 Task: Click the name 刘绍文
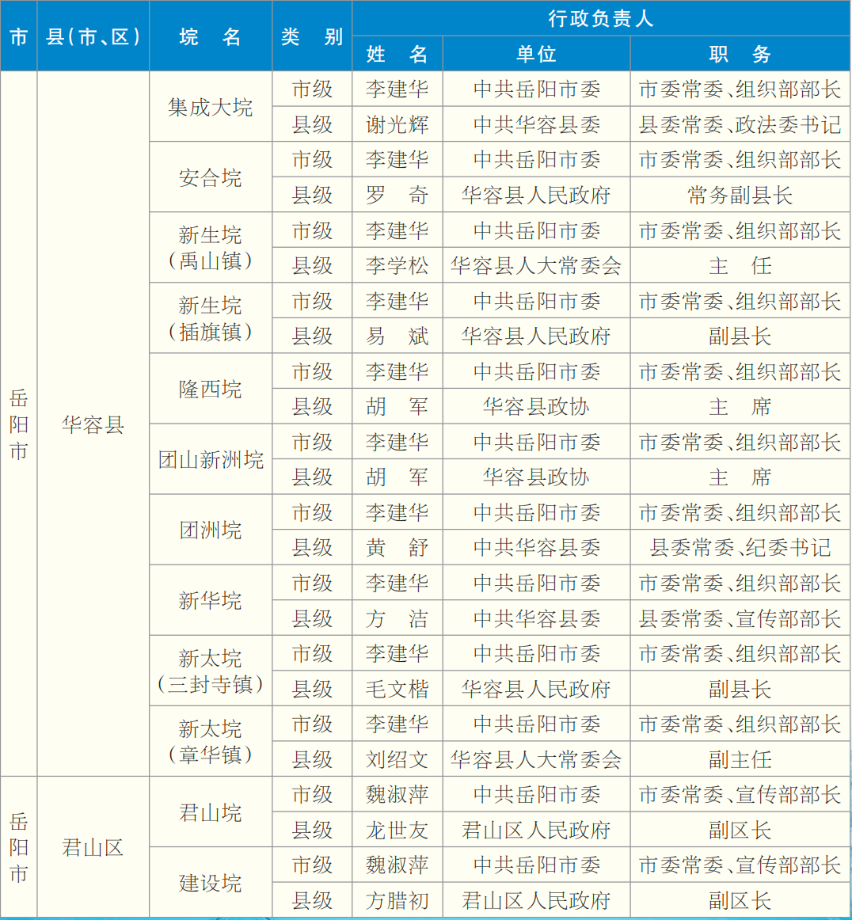(397, 758)
